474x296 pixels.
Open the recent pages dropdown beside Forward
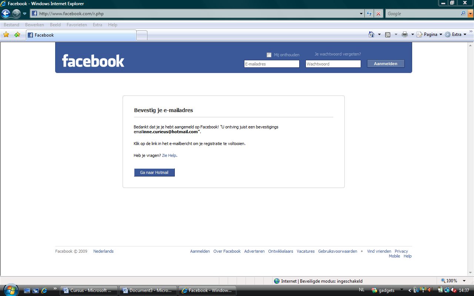(x=25, y=14)
